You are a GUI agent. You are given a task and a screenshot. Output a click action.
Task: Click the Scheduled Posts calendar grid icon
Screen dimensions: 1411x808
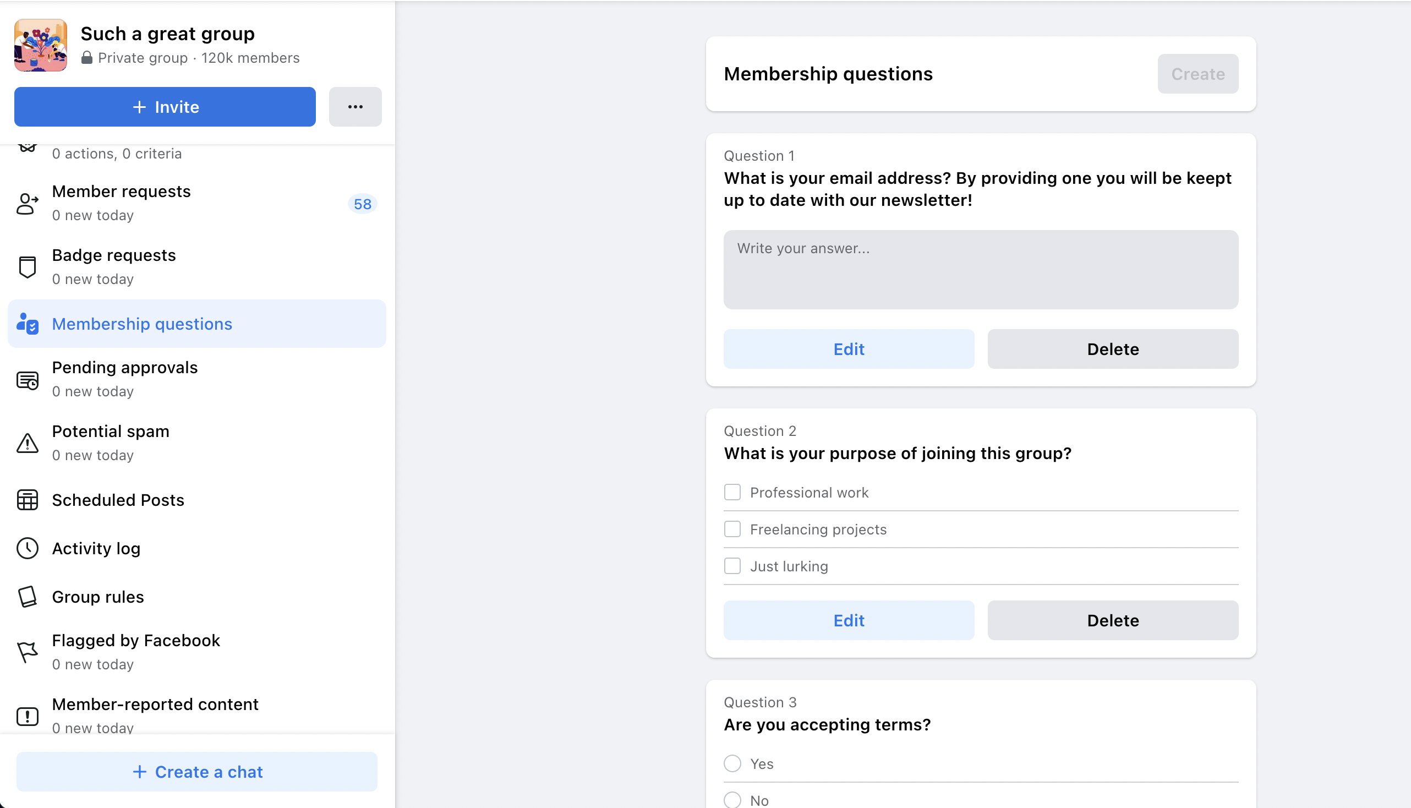(27, 500)
